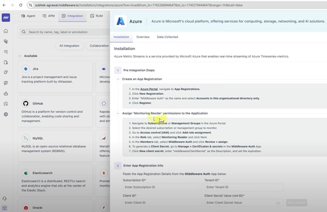This screenshot has height=212, width=327.
Task: Open the Jira integration card
Action: 55,77
